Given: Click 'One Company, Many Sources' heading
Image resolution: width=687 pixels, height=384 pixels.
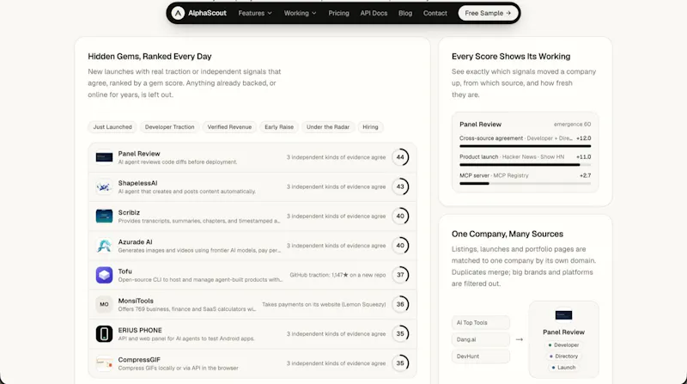Looking at the screenshot, I should tap(508, 234).
